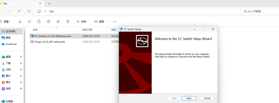This screenshot has height=103, width=279.
Task: Select the CC-Switch-v3.12.0-Windows.msi file name
Action: coord(53,36)
